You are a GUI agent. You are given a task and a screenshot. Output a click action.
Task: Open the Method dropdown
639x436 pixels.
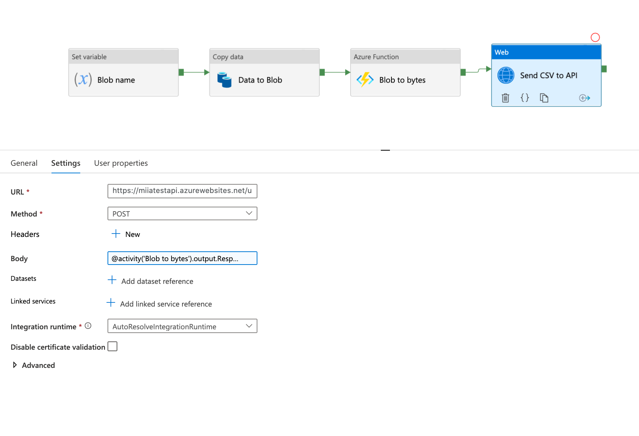(x=182, y=213)
